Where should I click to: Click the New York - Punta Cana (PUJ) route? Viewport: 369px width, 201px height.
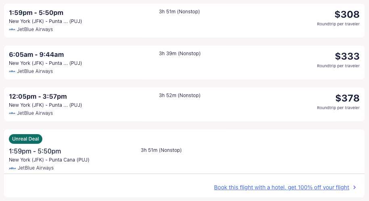pos(49,160)
